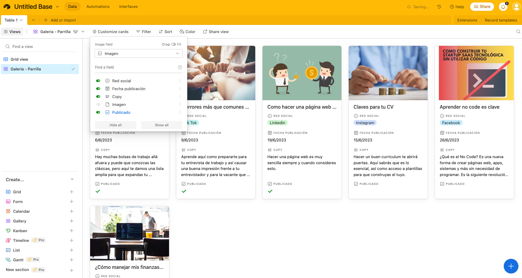
Task: Click the Color paint bucket toolbar item
Action: [187, 32]
